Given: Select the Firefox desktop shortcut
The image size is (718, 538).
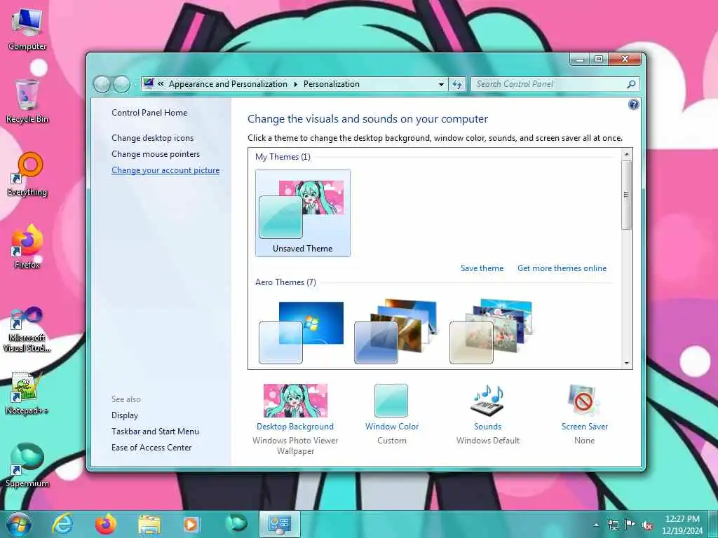Looking at the screenshot, I should [x=27, y=247].
